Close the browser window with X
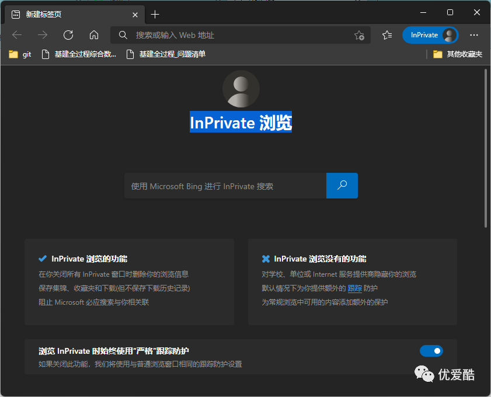The image size is (491, 397). pos(477,12)
